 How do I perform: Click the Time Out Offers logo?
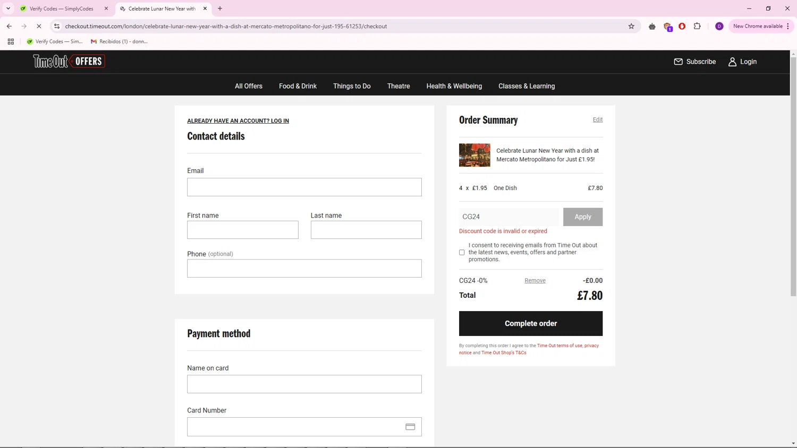click(x=69, y=62)
